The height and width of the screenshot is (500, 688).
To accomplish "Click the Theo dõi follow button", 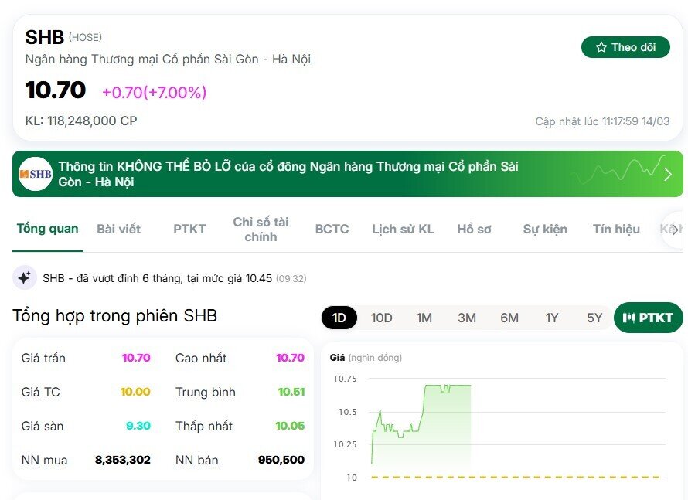I will tap(625, 47).
